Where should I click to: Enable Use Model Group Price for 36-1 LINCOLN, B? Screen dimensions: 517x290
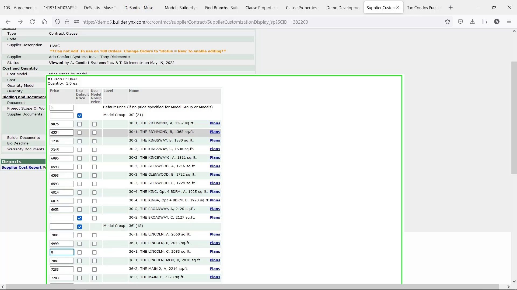point(94,244)
